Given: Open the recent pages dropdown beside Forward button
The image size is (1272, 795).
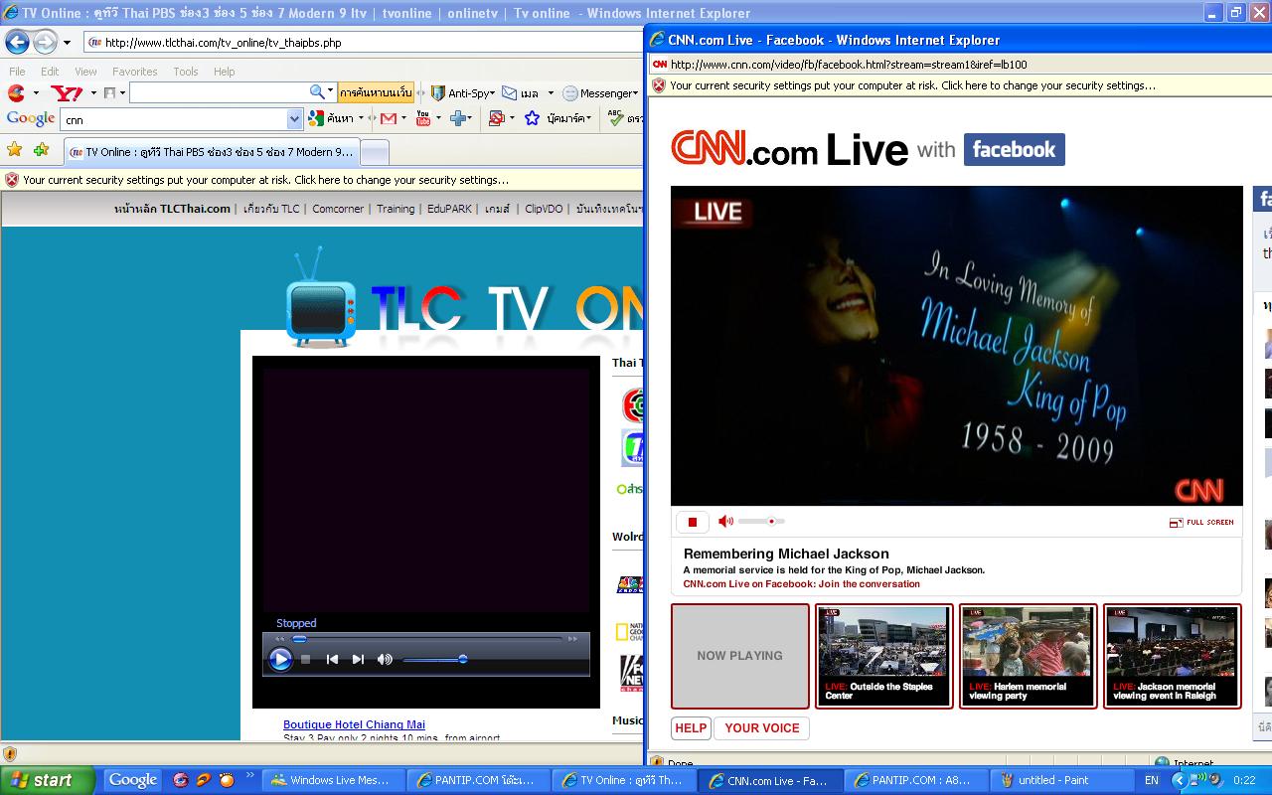Looking at the screenshot, I should coord(67,43).
